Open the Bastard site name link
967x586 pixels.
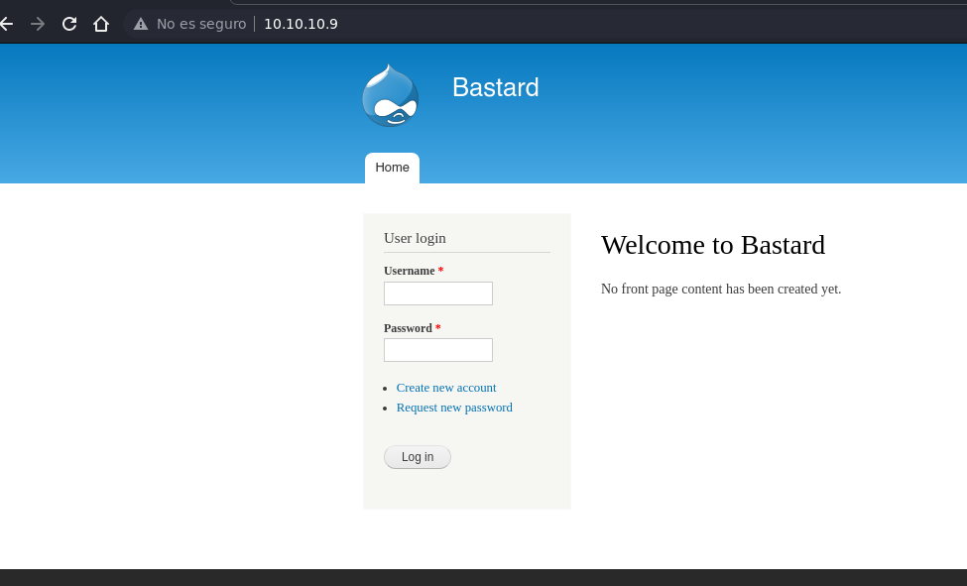click(x=495, y=87)
